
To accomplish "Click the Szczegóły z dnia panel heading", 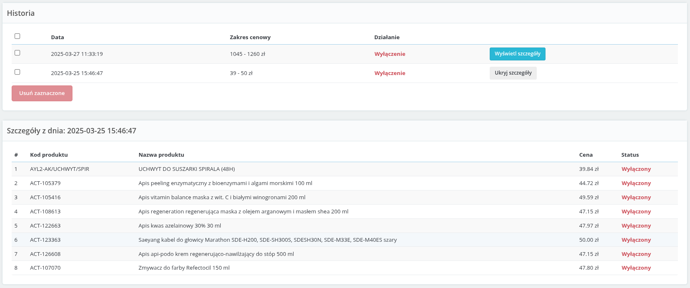I will pyautogui.click(x=72, y=131).
